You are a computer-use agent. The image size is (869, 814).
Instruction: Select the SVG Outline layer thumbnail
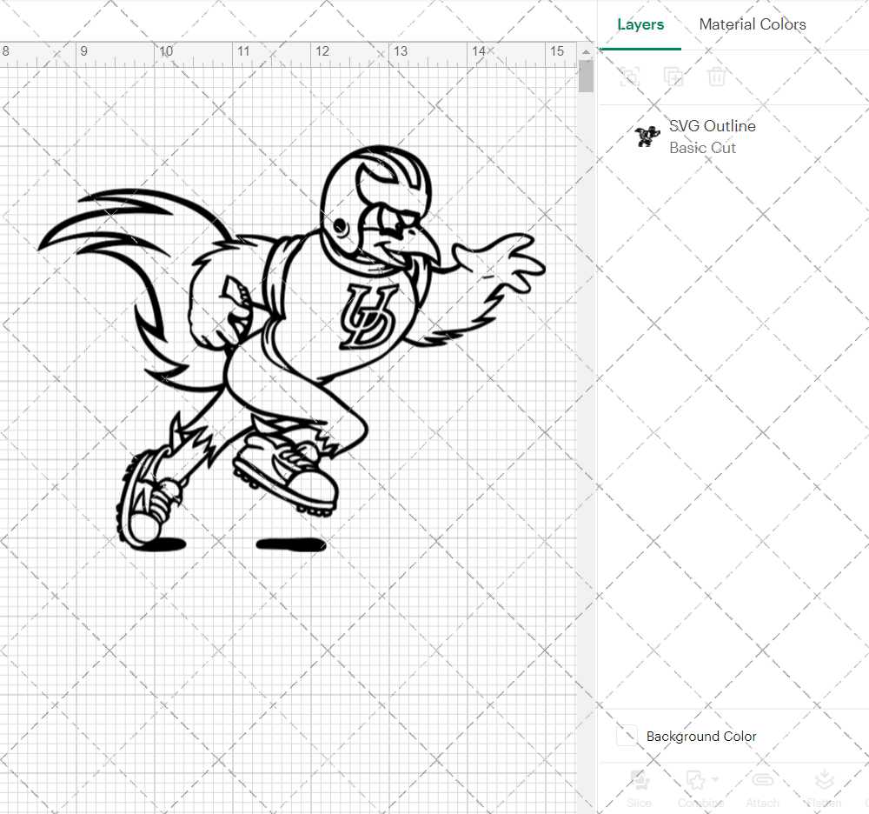(x=647, y=137)
